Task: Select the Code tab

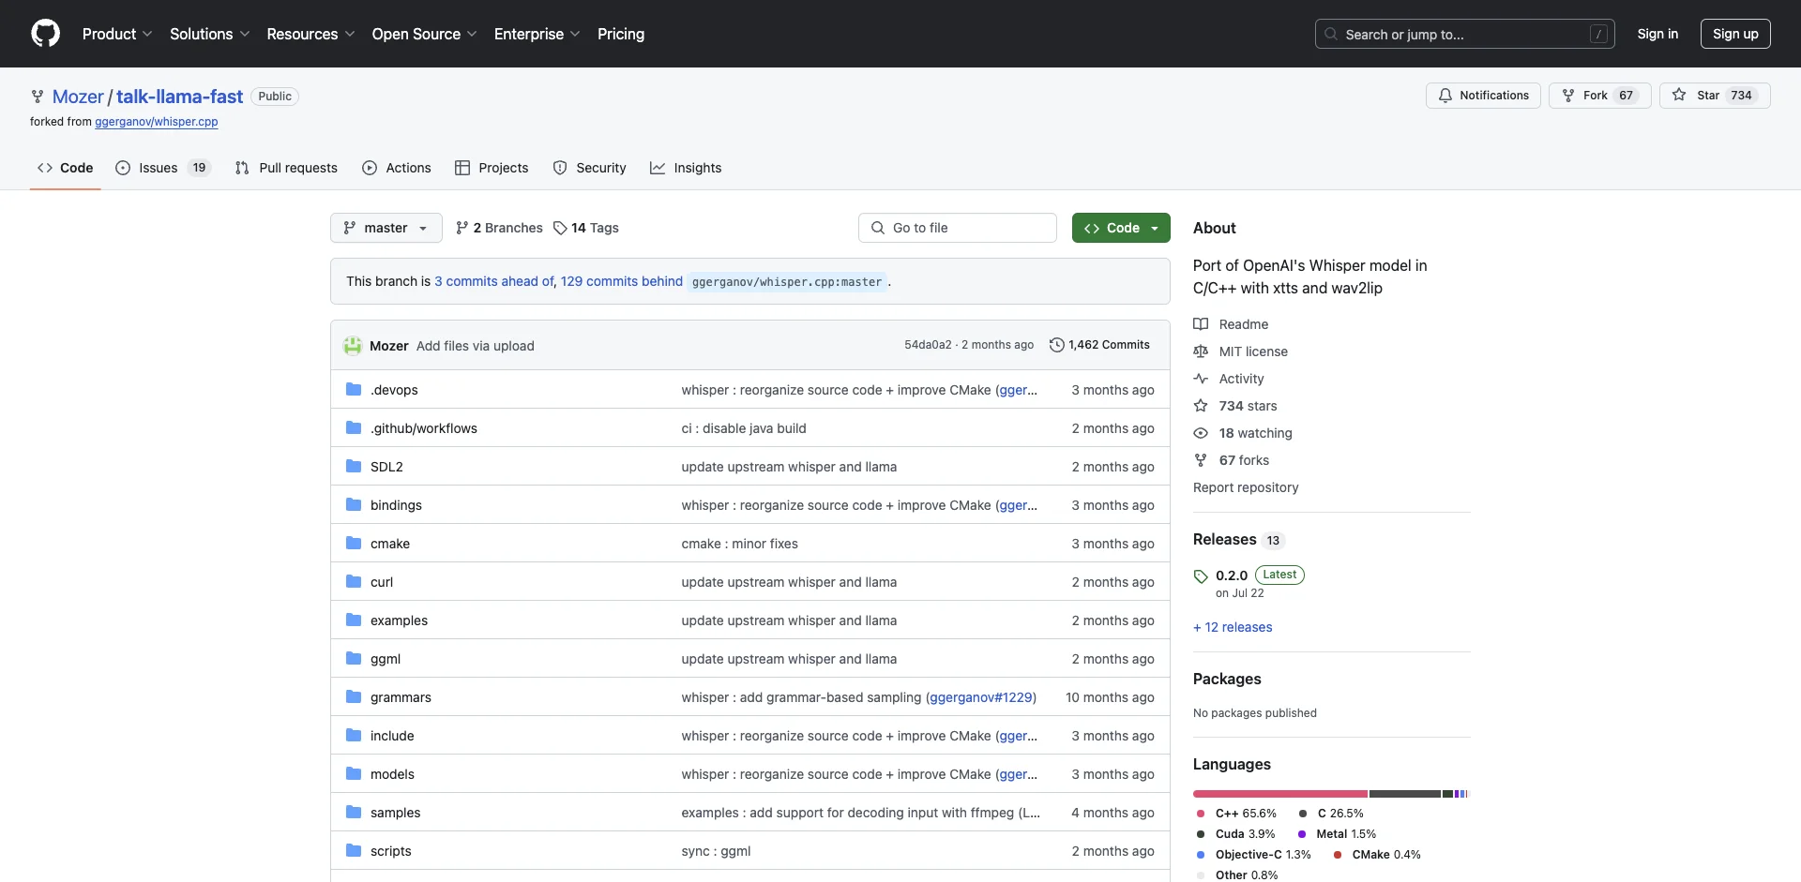Action: point(66,168)
